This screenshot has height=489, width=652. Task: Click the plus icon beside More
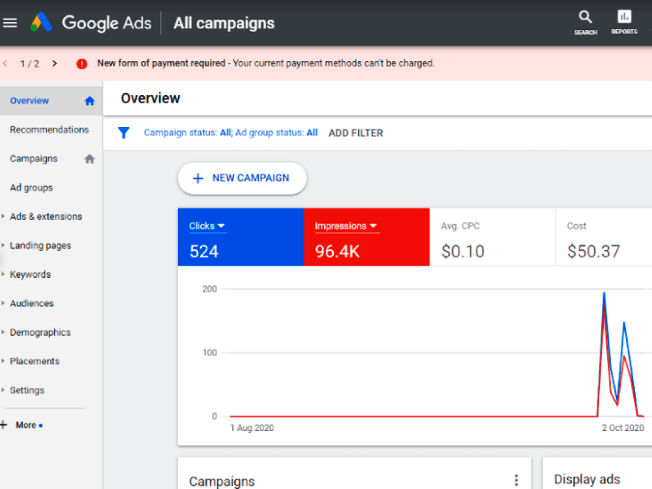click(x=4, y=424)
